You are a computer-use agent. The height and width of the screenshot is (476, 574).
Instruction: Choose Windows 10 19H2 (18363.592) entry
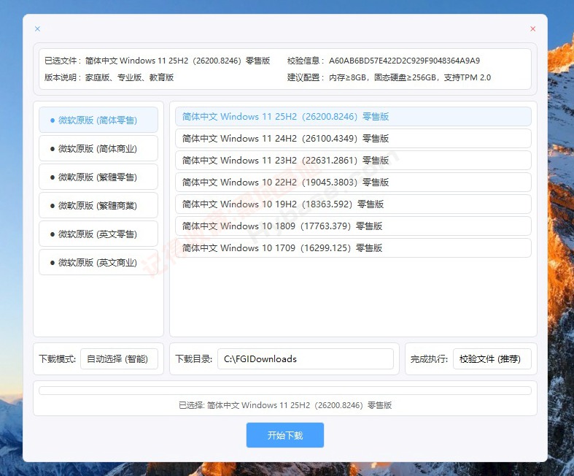click(x=353, y=204)
